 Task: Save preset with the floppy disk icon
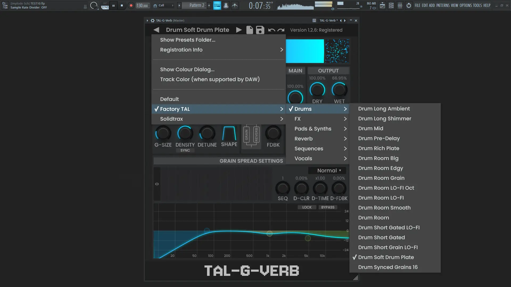(260, 30)
